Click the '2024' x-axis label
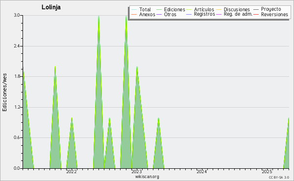This screenshot has width=294, height=181. coord(201,172)
